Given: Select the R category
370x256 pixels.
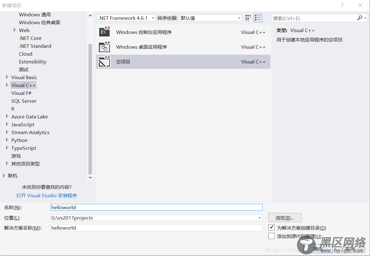Looking at the screenshot, I should tap(13, 109).
